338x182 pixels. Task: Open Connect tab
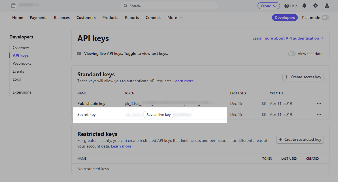[153, 18]
